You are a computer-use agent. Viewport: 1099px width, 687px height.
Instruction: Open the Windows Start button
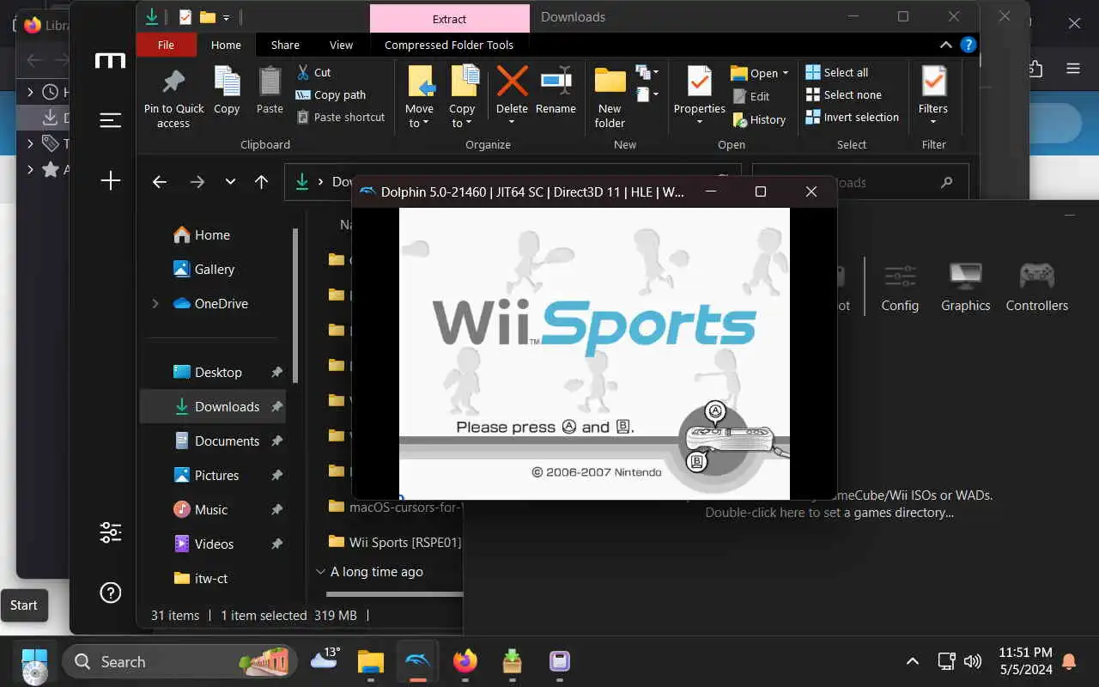[x=34, y=661]
